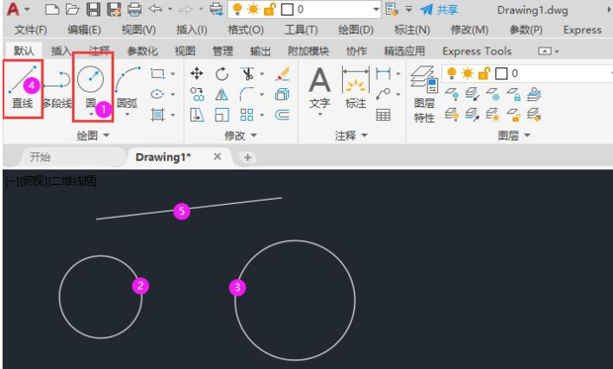Image resolution: width=613 pixels, height=369 pixels.
Task: Undo the last action
Action: (x=155, y=9)
